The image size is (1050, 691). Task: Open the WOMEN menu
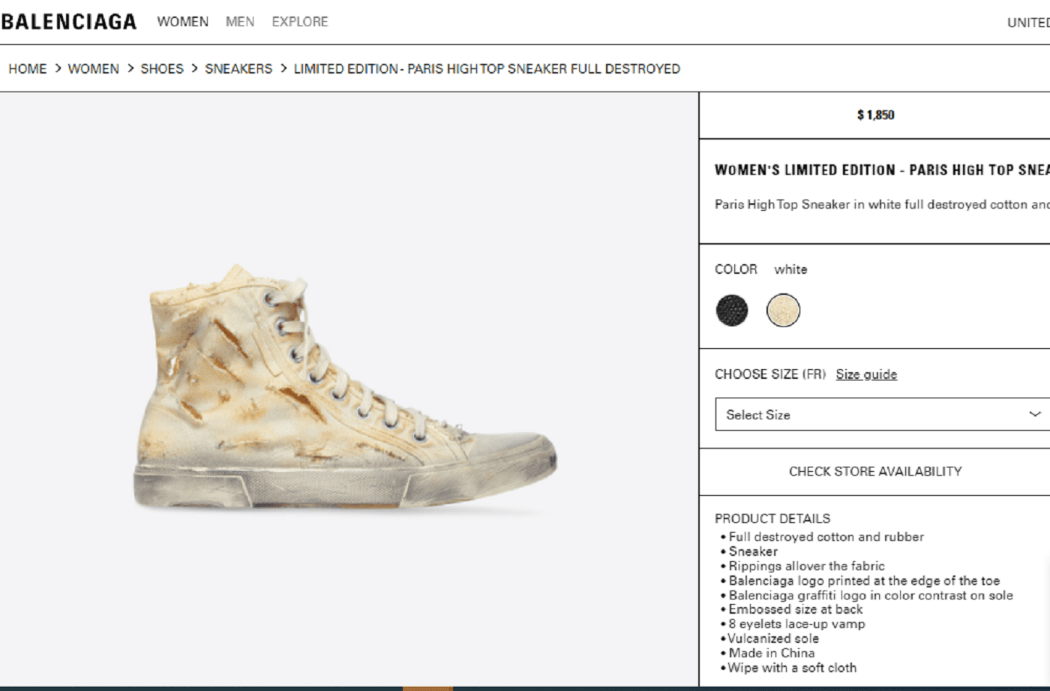182,22
